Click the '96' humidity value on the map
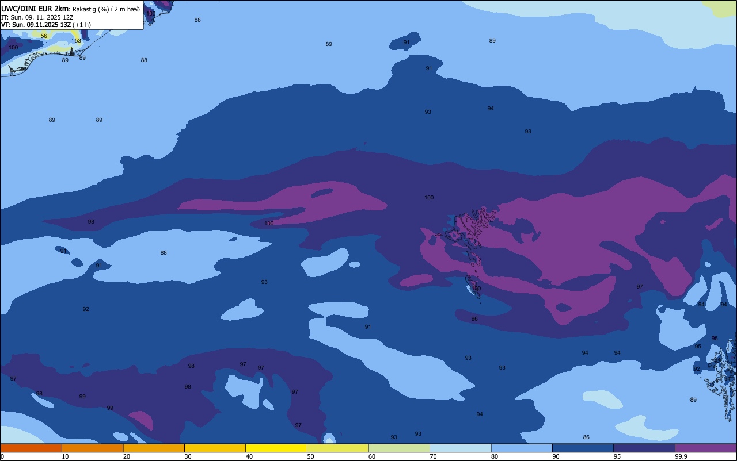The height and width of the screenshot is (461, 737). click(x=474, y=319)
